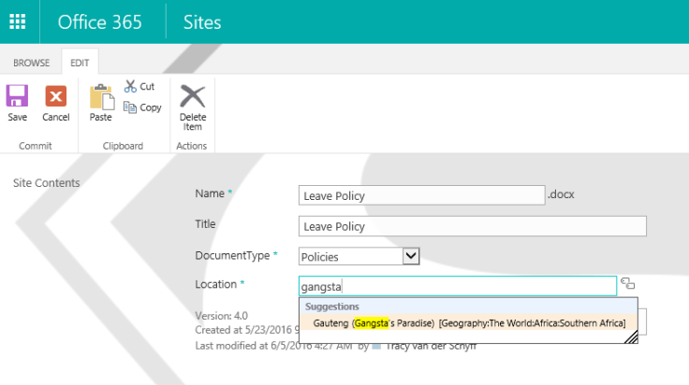689x385 pixels.
Task: Open the Sites header link
Action: pos(202,21)
